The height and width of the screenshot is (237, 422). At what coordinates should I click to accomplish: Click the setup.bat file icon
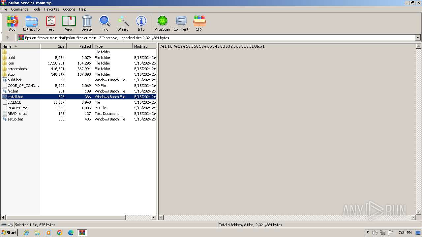[x=4, y=119]
